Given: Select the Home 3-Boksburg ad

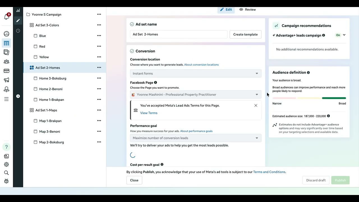Looking at the screenshot, I should (x=53, y=78).
